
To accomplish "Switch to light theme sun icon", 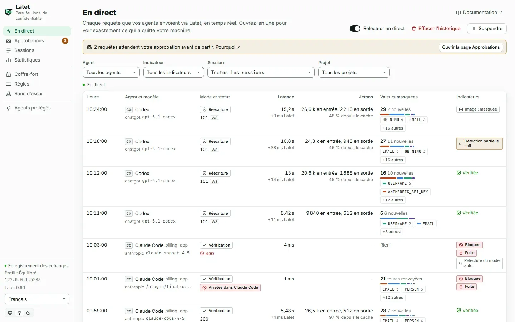I will point(19,313).
